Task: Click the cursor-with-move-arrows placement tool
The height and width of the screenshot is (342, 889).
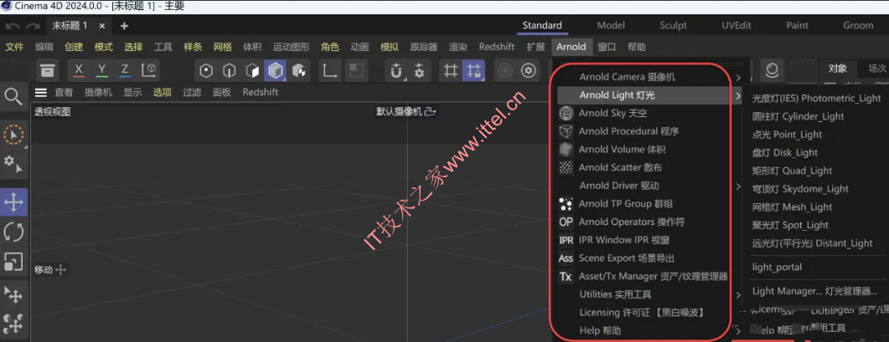Action: (x=13, y=294)
